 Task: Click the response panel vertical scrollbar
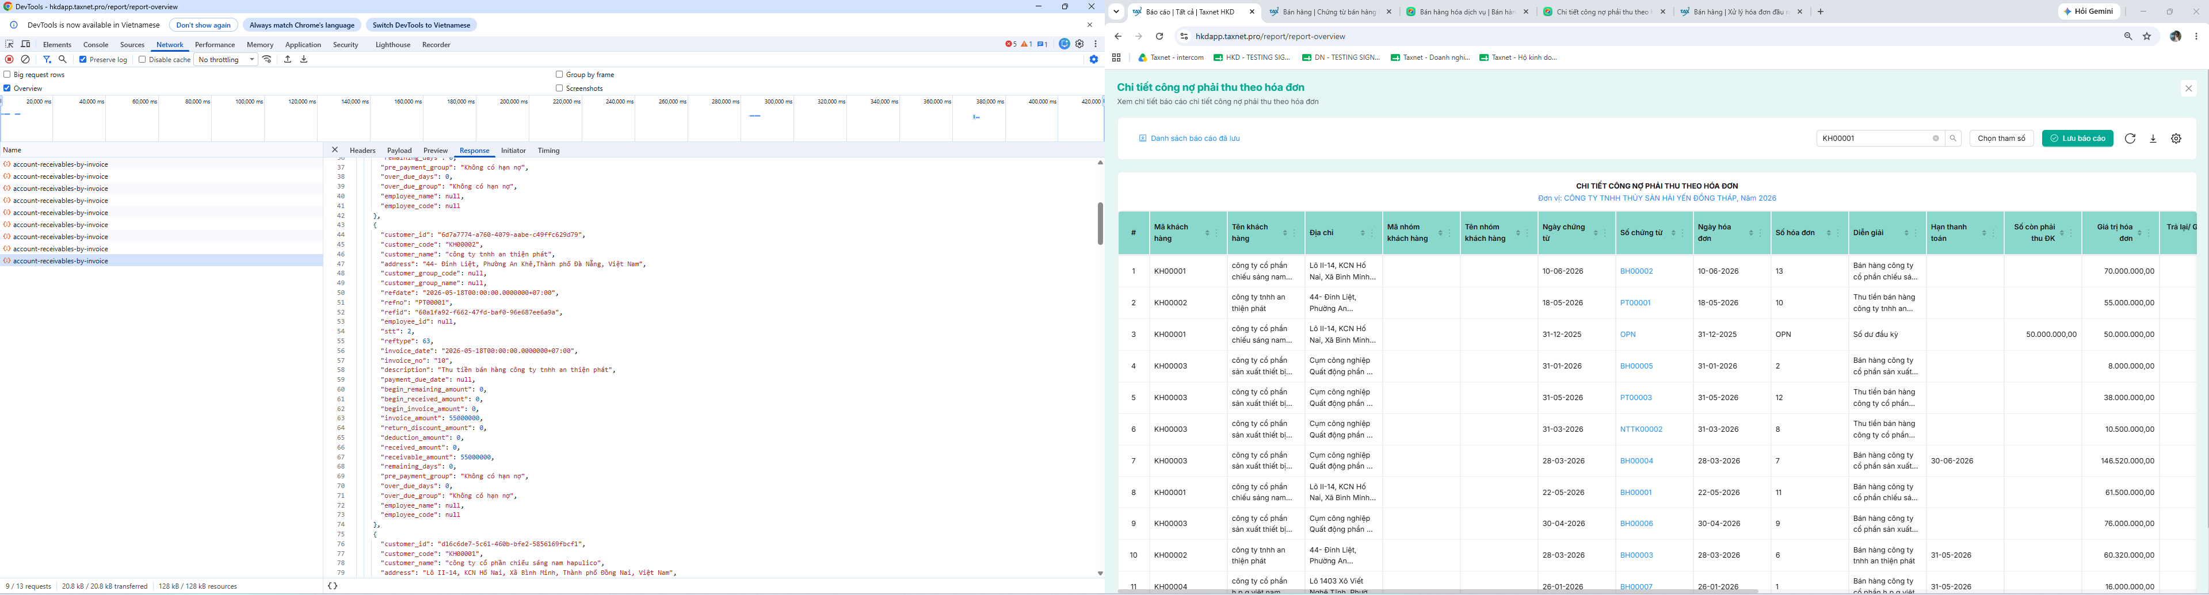[x=1100, y=223]
